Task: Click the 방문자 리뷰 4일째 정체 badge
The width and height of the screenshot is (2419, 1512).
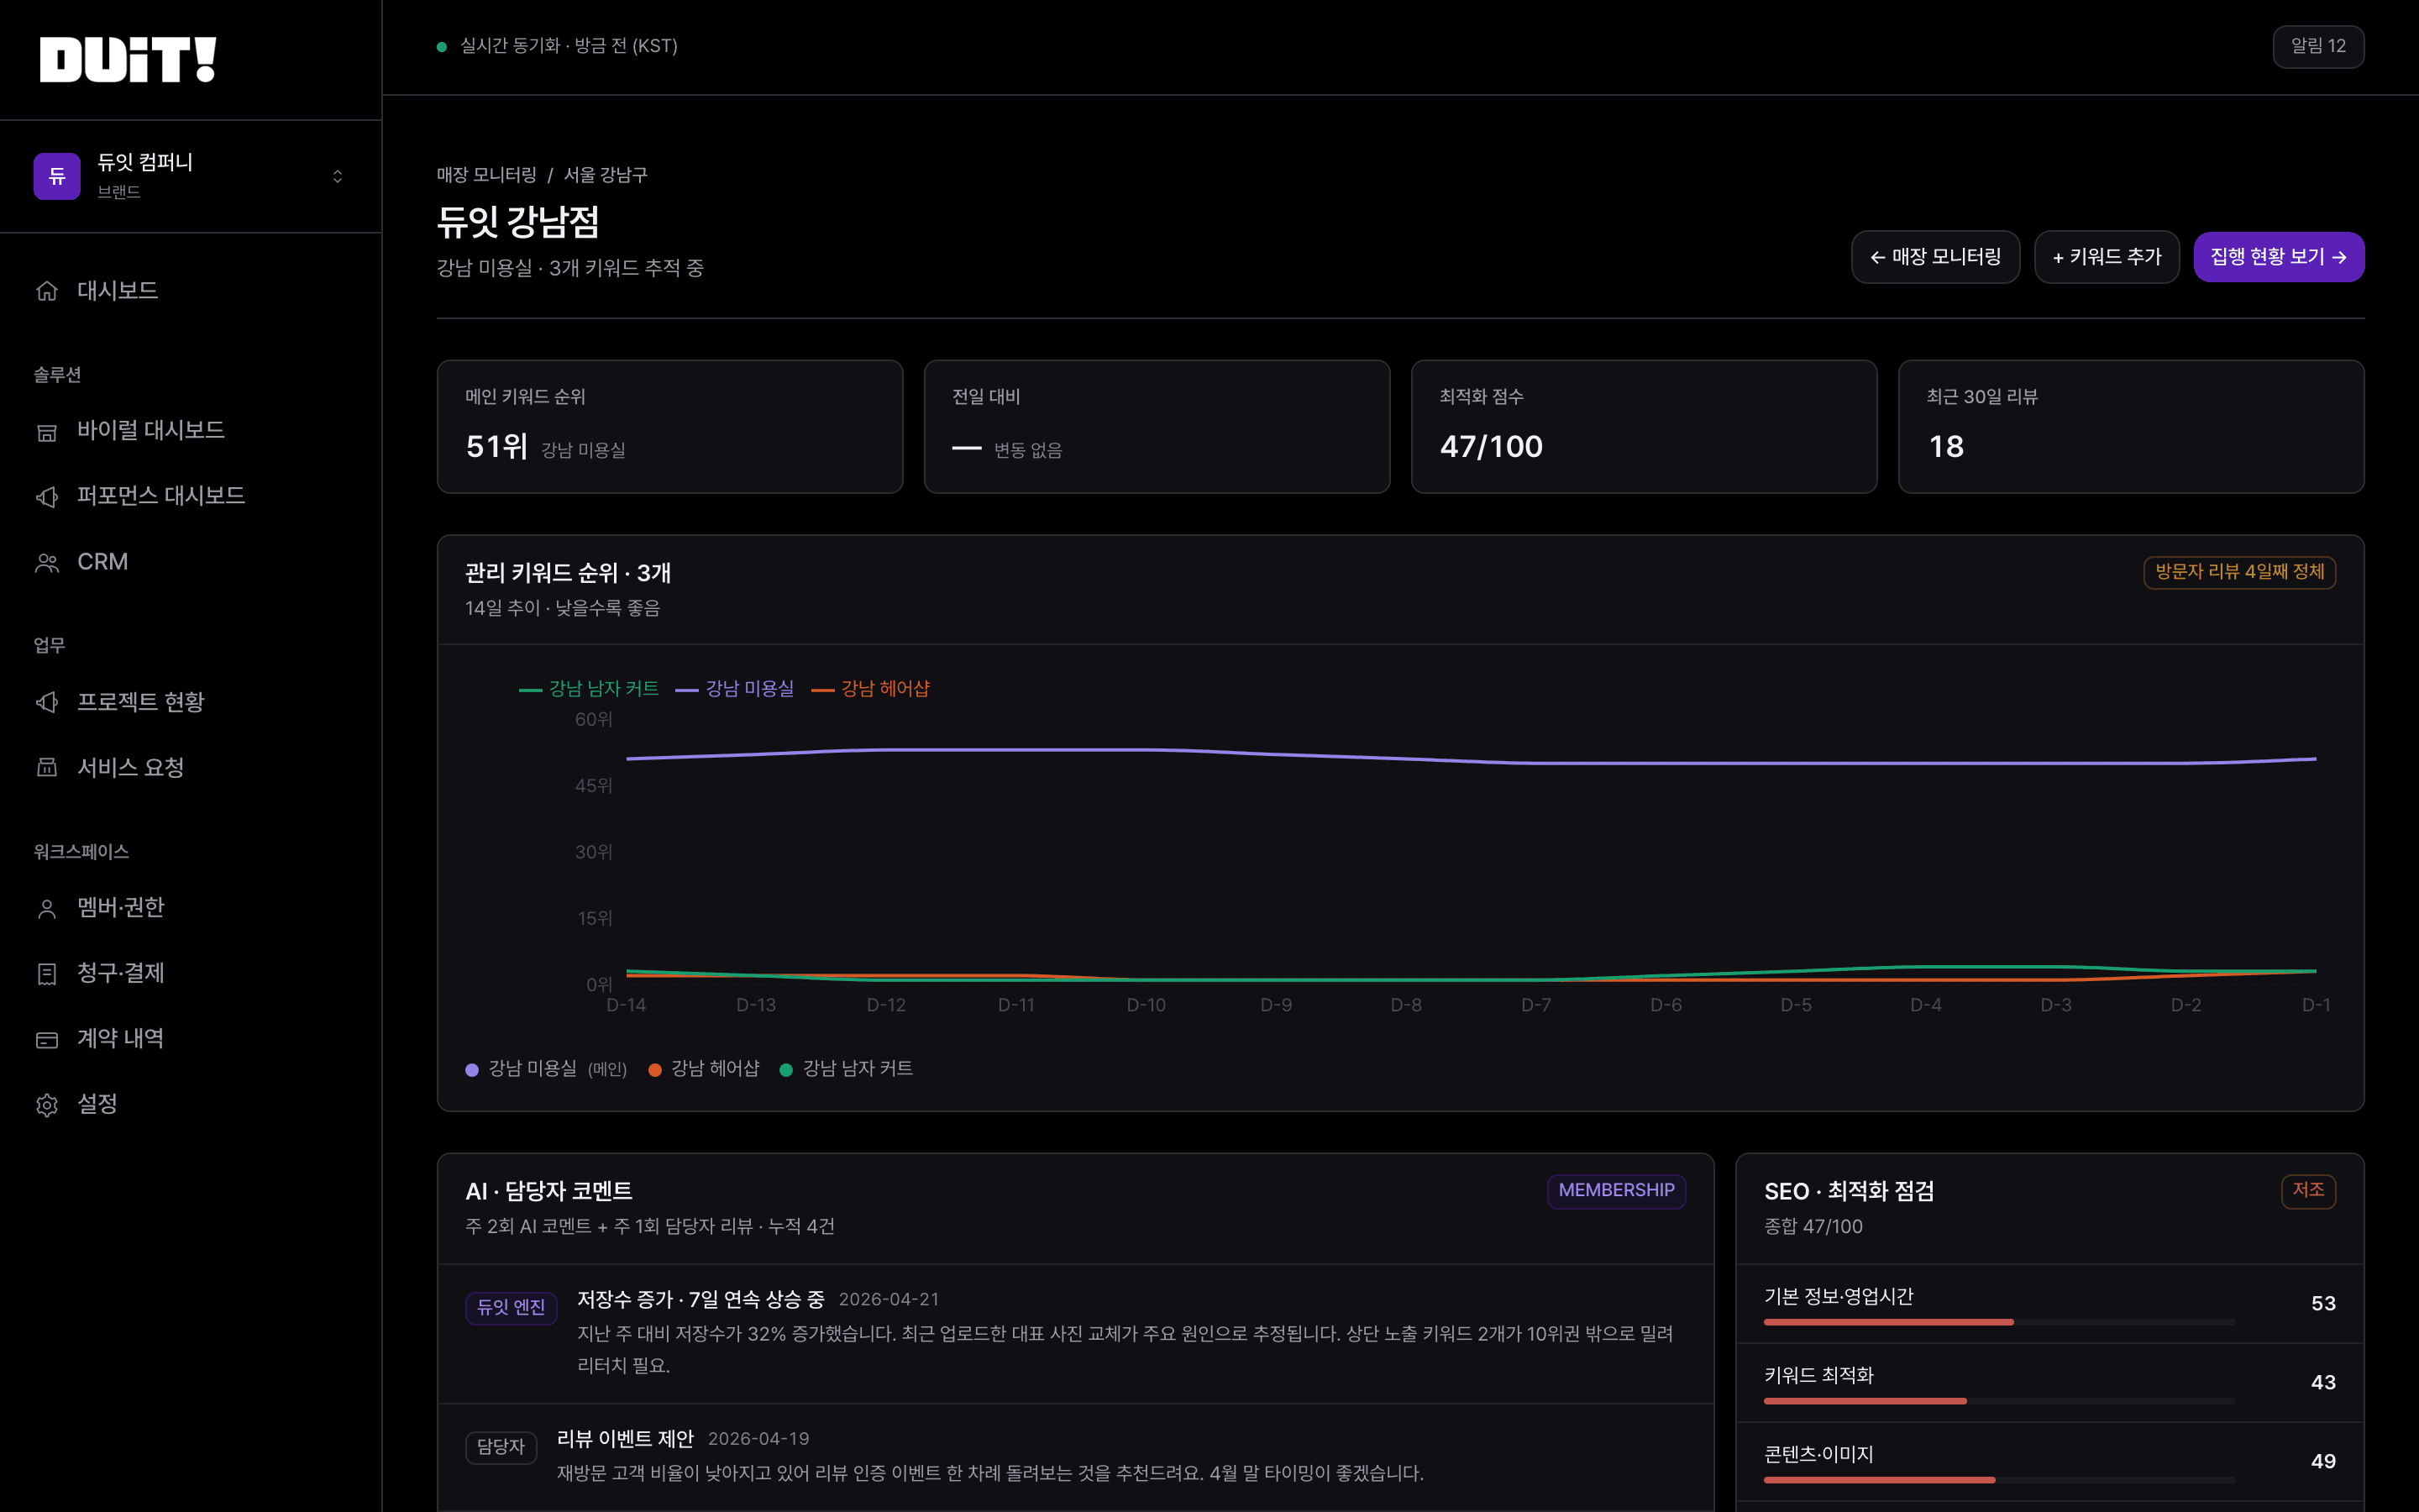Action: [2239, 572]
